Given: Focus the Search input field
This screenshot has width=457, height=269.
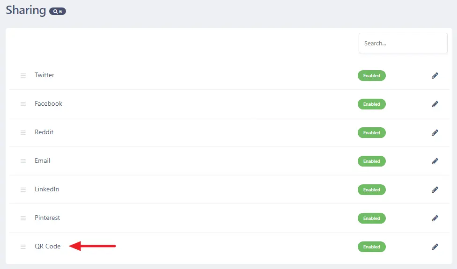Looking at the screenshot, I should [x=403, y=43].
